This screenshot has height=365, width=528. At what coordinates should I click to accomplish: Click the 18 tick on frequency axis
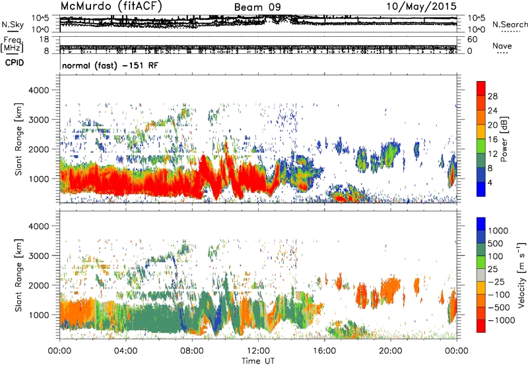point(44,40)
